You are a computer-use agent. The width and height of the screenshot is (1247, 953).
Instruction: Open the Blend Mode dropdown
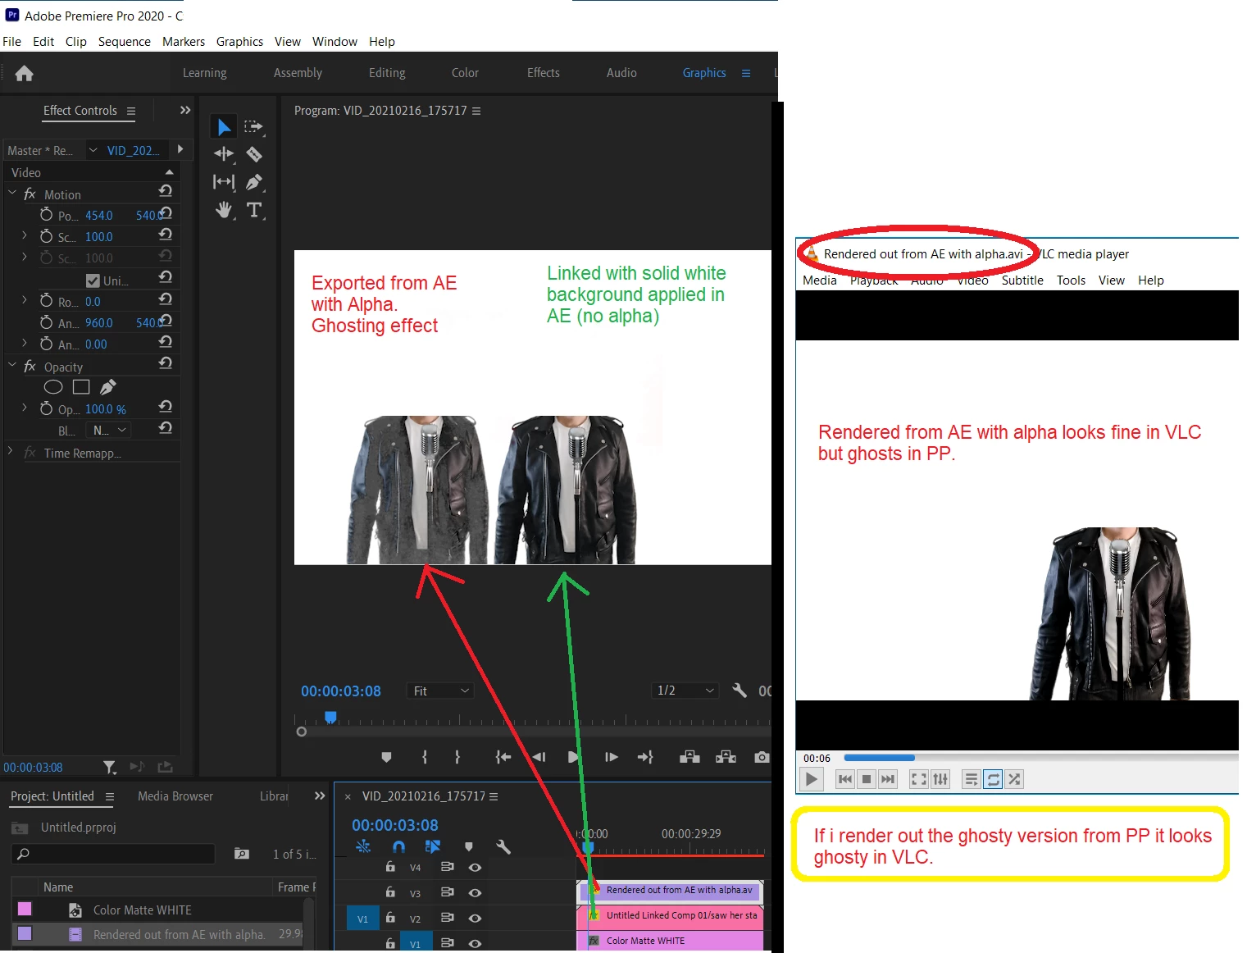click(109, 430)
